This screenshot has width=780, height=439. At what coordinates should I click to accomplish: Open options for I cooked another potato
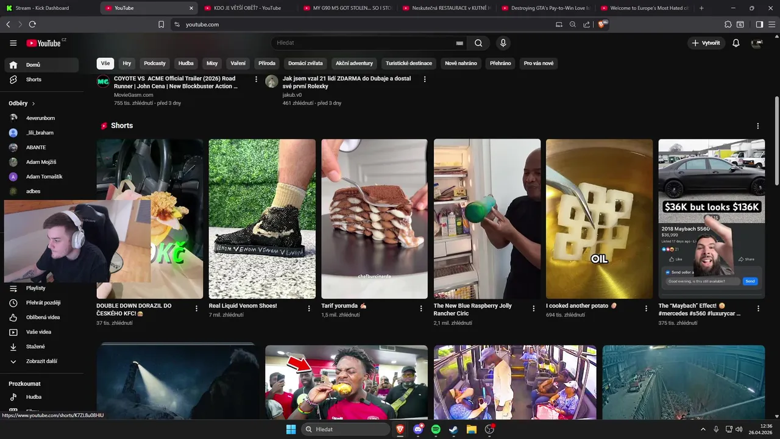[646, 309]
